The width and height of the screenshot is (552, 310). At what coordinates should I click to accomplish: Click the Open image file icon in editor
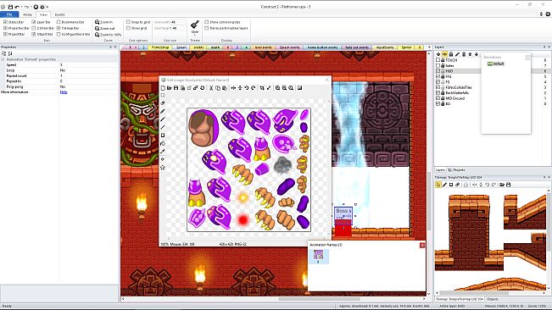tap(170, 88)
